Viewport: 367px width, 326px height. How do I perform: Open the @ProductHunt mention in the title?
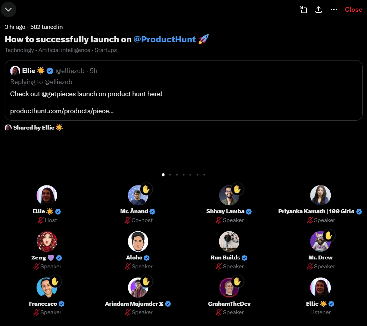[x=164, y=39]
